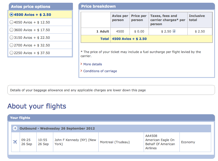This screenshot has width=218, height=161.
Task: Expand Conditions of carriage
Action: 100,71
